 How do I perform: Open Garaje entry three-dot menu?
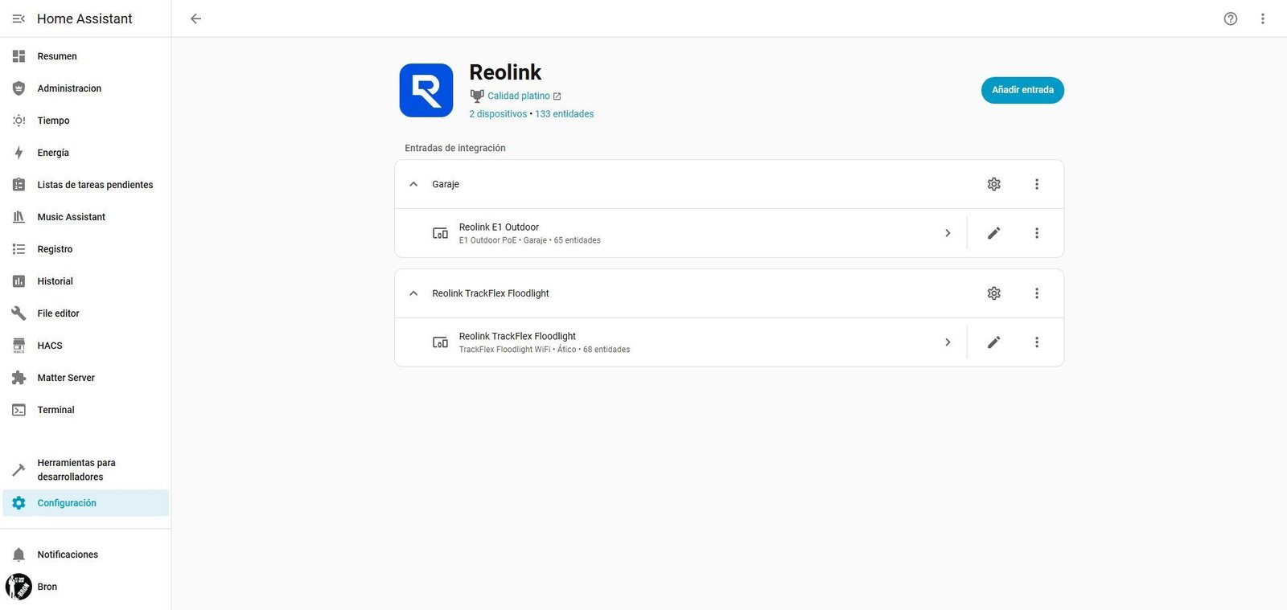[1037, 184]
